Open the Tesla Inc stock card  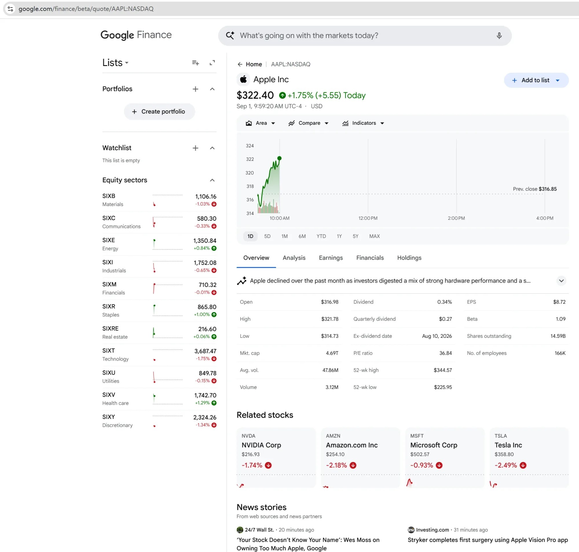(x=529, y=458)
